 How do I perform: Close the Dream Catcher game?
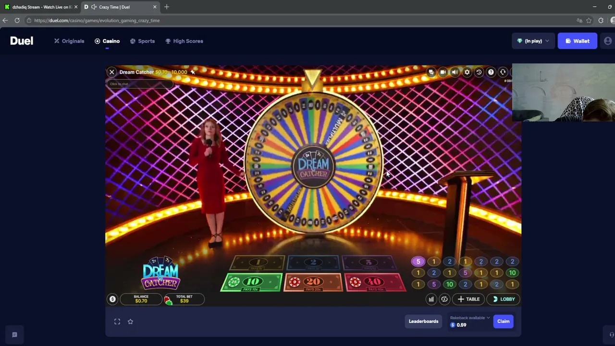[112, 72]
